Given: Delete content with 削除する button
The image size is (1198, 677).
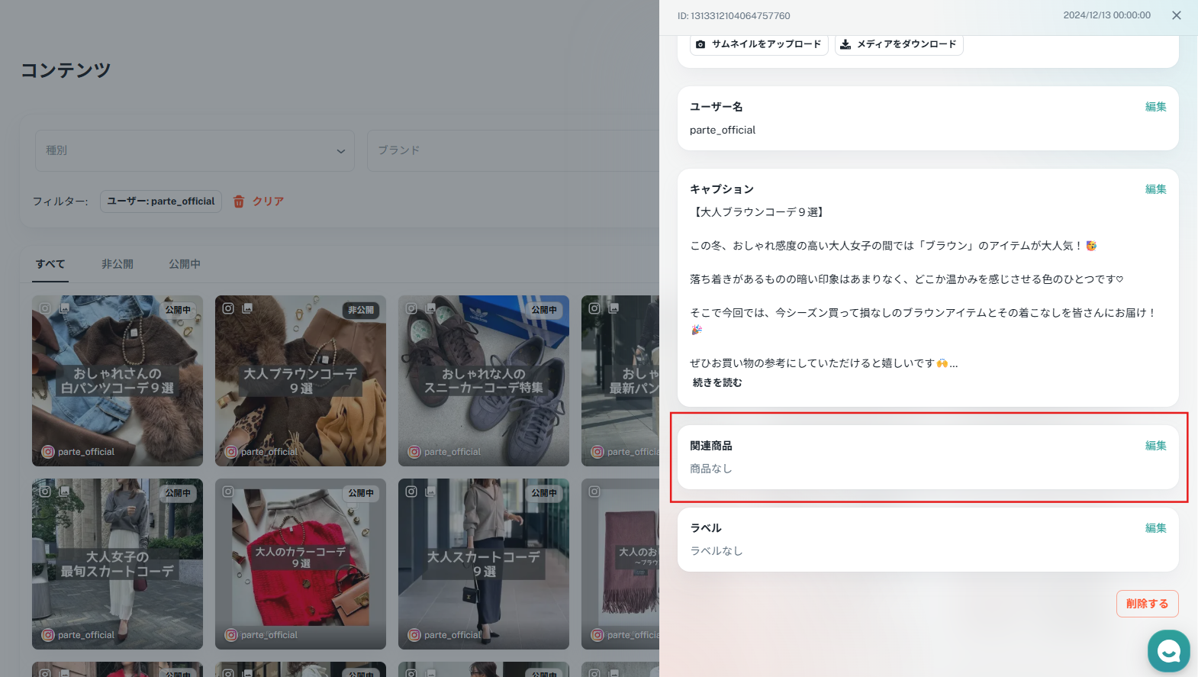Looking at the screenshot, I should pos(1148,604).
